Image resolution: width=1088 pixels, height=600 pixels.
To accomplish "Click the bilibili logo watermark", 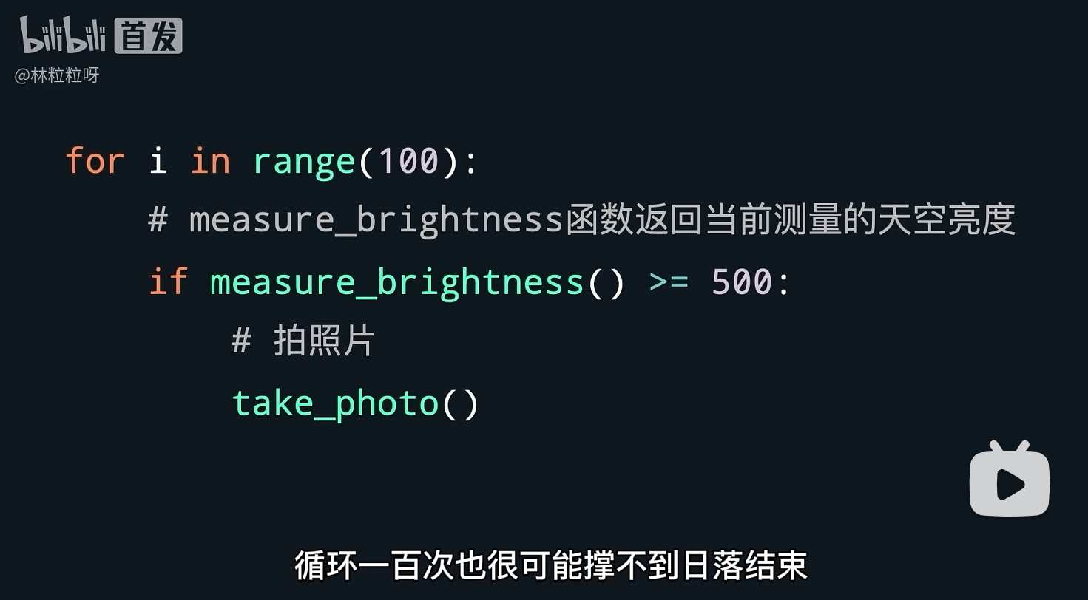I will point(63,35).
